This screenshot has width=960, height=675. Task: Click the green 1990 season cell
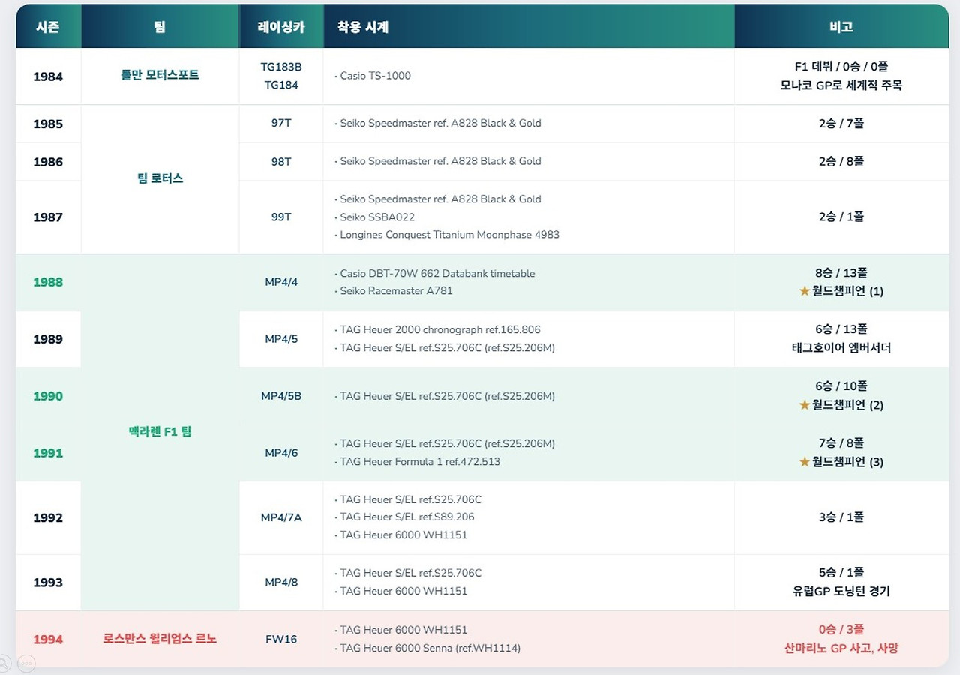[x=48, y=396]
